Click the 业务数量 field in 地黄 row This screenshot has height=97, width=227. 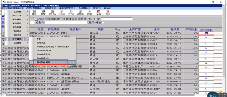[206, 70]
